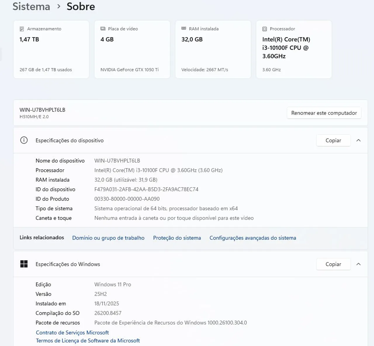Click the info circle icon for device specifications
The width and height of the screenshot is (374, 346).
coord(24,140)
